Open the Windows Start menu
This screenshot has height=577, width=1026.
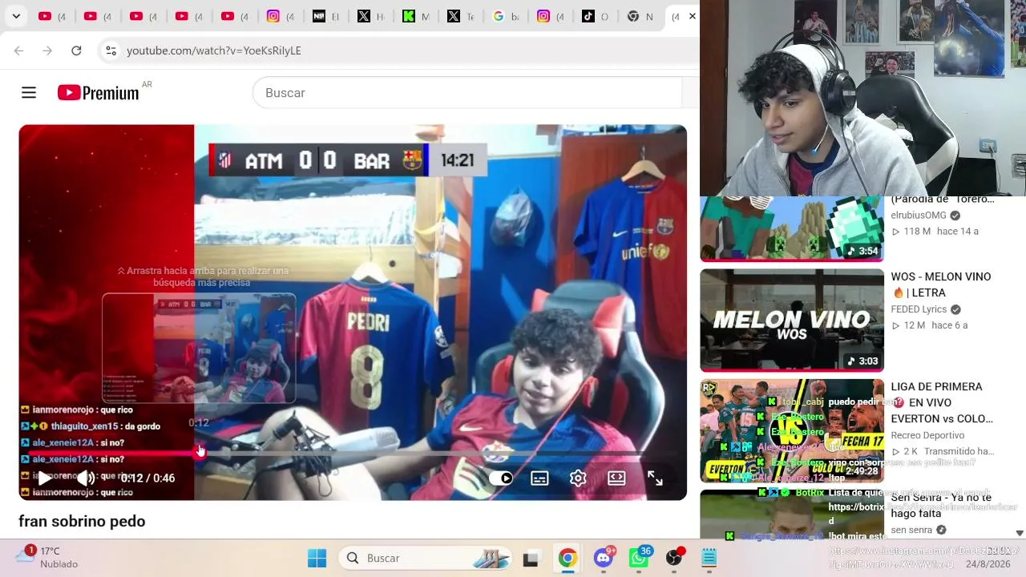coord(317,558)
